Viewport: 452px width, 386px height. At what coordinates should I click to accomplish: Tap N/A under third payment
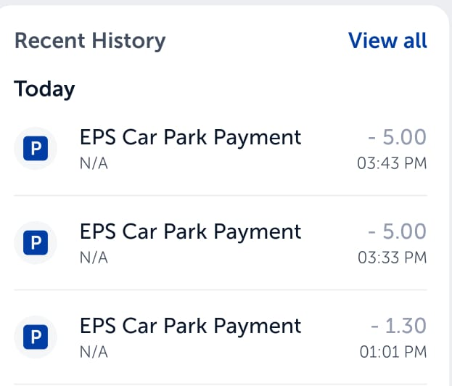click(x=94, y=352)
